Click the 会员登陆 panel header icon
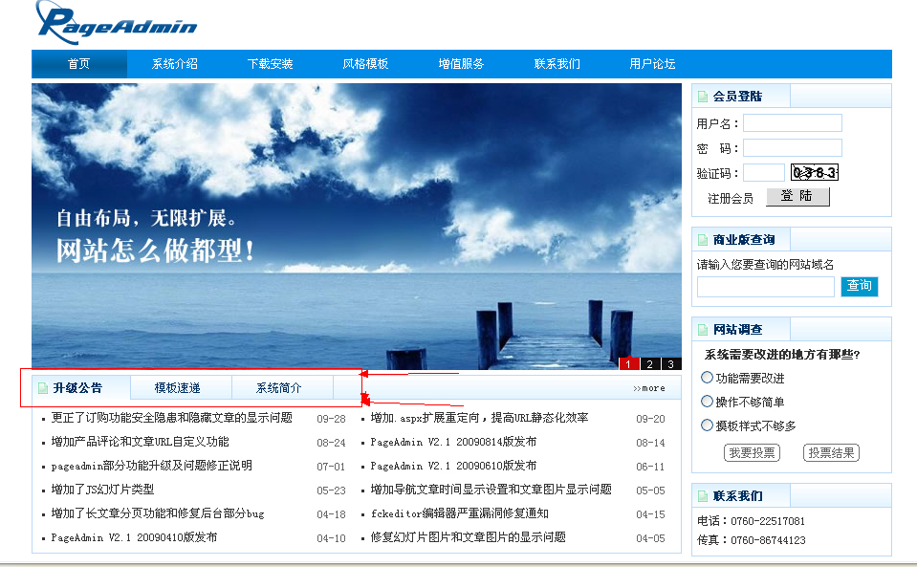The image size is (917, 567). (703, 97)
